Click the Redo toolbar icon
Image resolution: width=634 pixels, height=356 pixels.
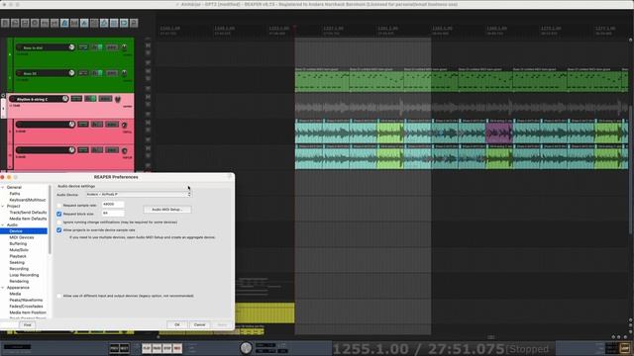point(54,23)
